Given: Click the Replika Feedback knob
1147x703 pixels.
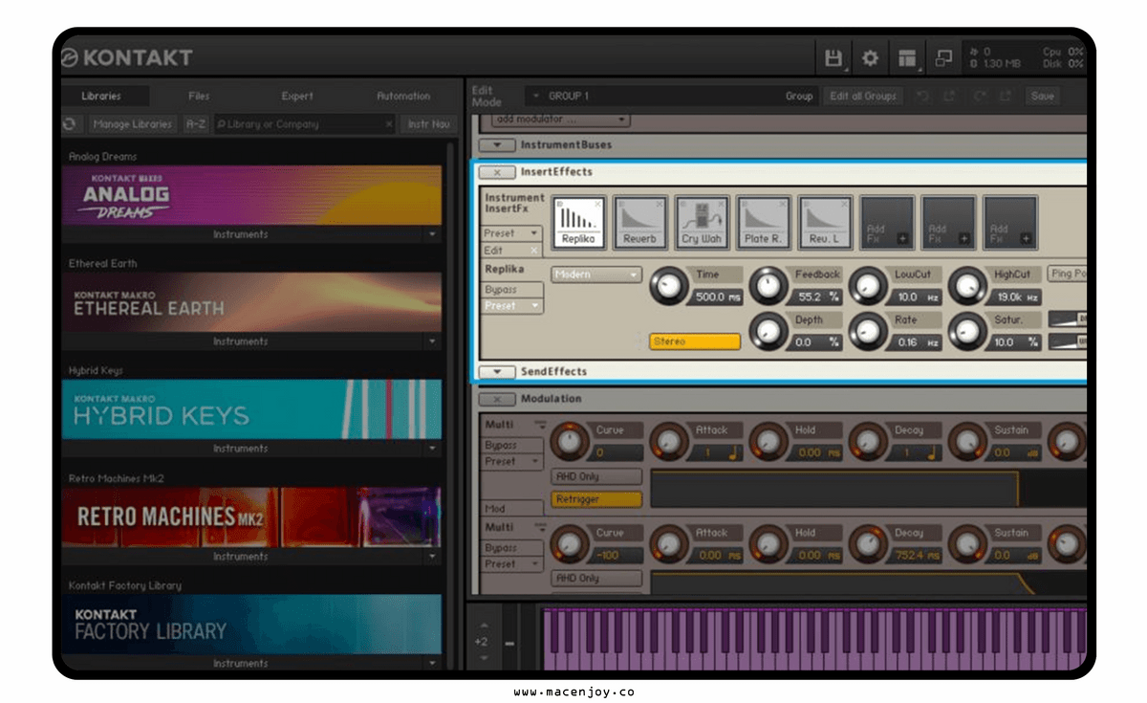Looking at the screenshot, I should pos(768,285).
